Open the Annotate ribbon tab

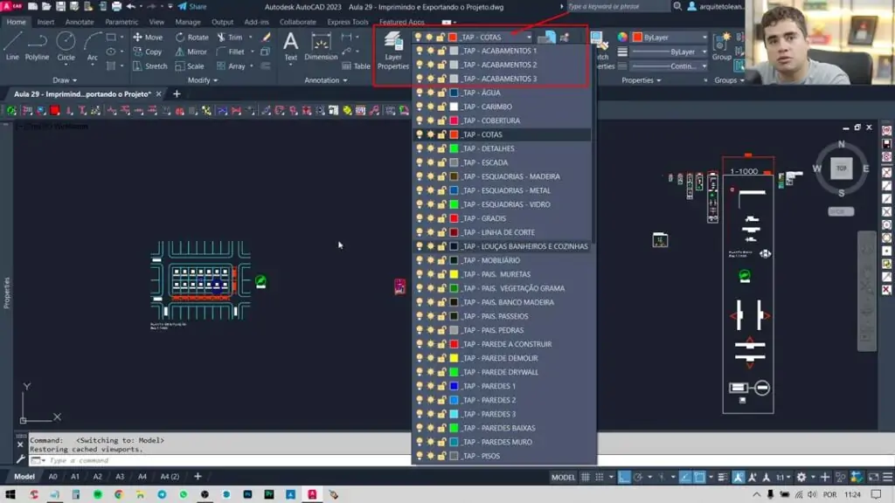coord(80,22)
